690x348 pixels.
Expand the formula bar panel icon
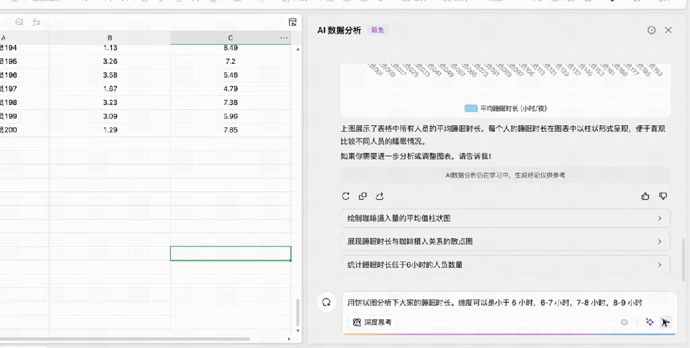pos(293,22)
